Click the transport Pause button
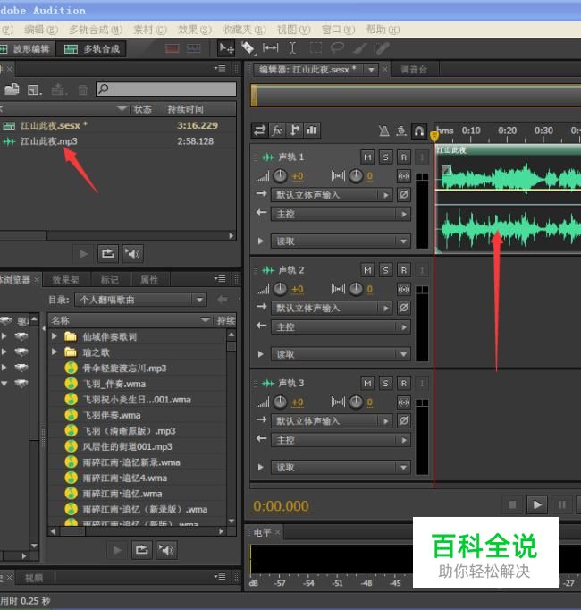Image resolution: width=581 pixels, height=610 pixels. tap(562, 504)
